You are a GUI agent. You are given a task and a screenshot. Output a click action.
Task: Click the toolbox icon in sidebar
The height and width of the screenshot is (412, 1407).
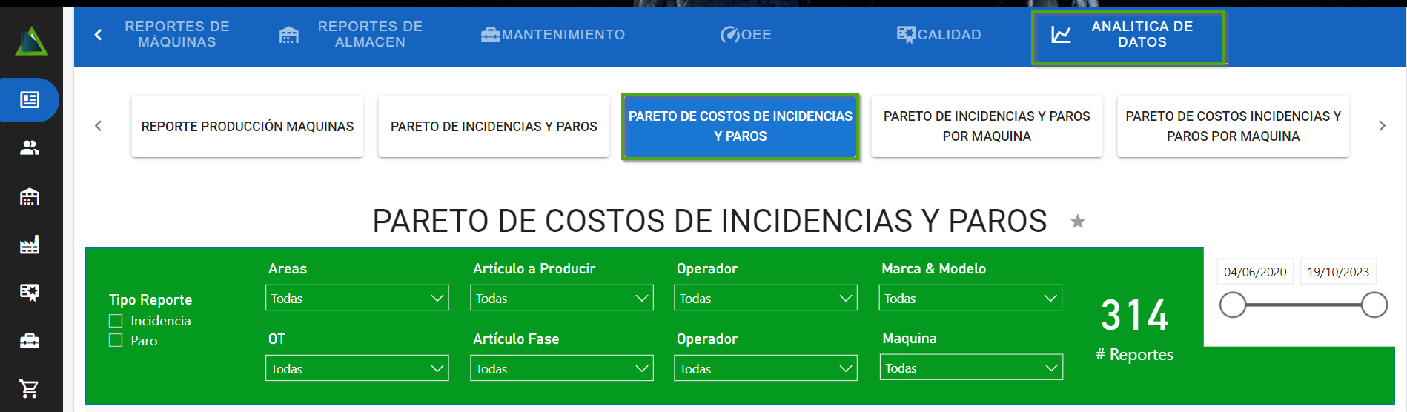click(x=30, y=341)
